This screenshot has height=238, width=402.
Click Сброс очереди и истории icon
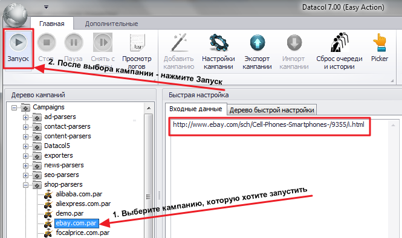(340, 42)
